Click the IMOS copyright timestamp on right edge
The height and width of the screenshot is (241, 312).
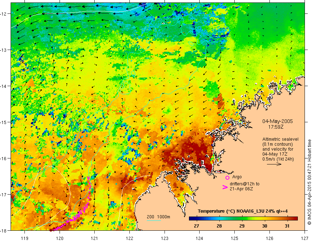(309, 182)
